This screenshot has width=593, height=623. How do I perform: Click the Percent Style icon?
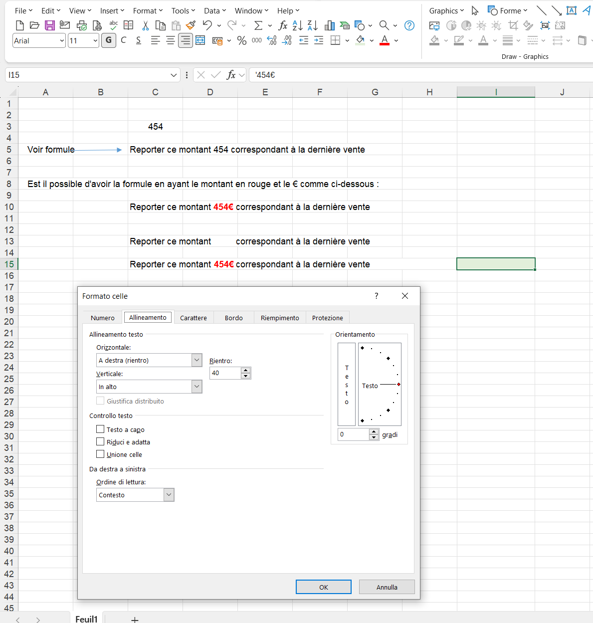point(242,41)
